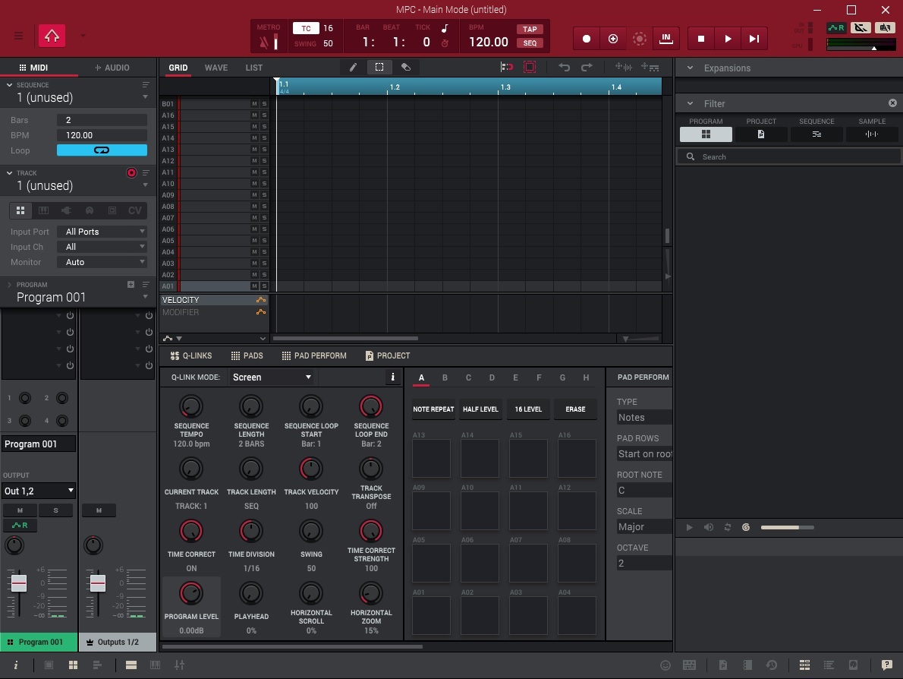This screenshot has width=903, height=679.
Task: Click the record button in transport
Action: click(587, 39)
